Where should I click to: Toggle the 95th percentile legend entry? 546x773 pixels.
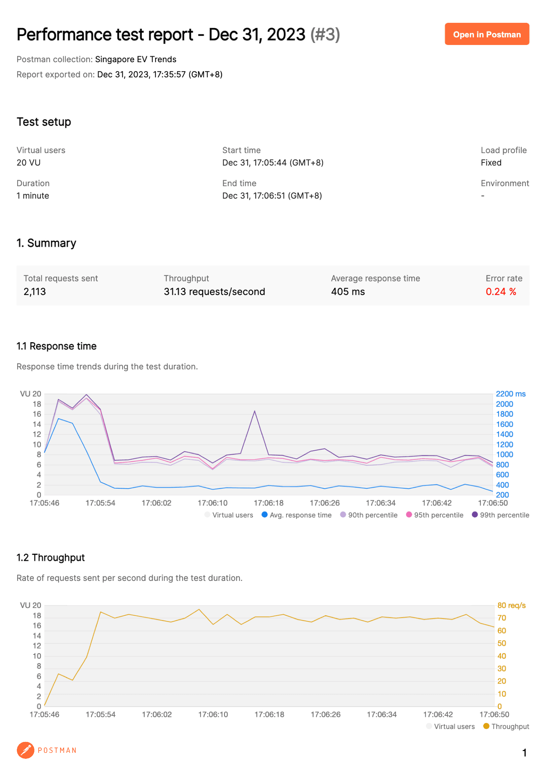click(435, 515)
